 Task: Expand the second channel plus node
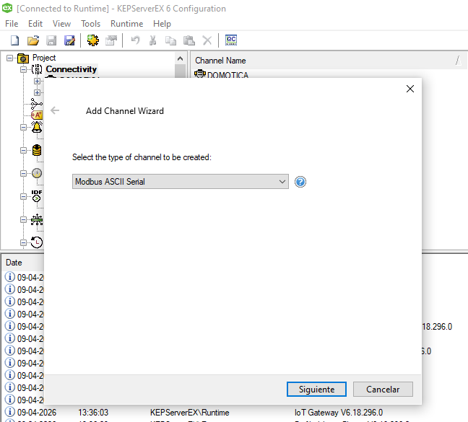37,92
